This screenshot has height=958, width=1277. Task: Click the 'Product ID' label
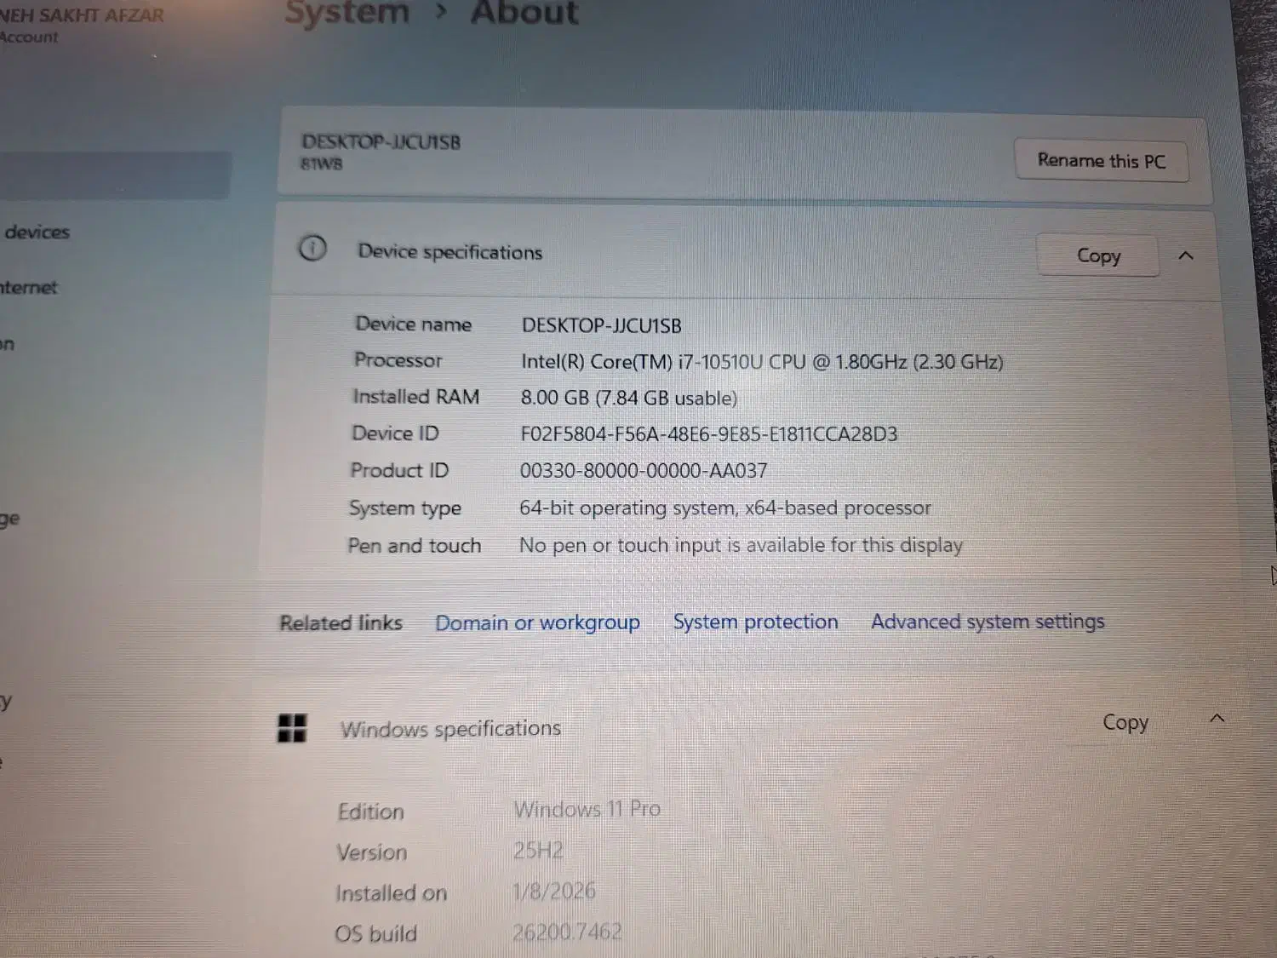coord(399,470)
